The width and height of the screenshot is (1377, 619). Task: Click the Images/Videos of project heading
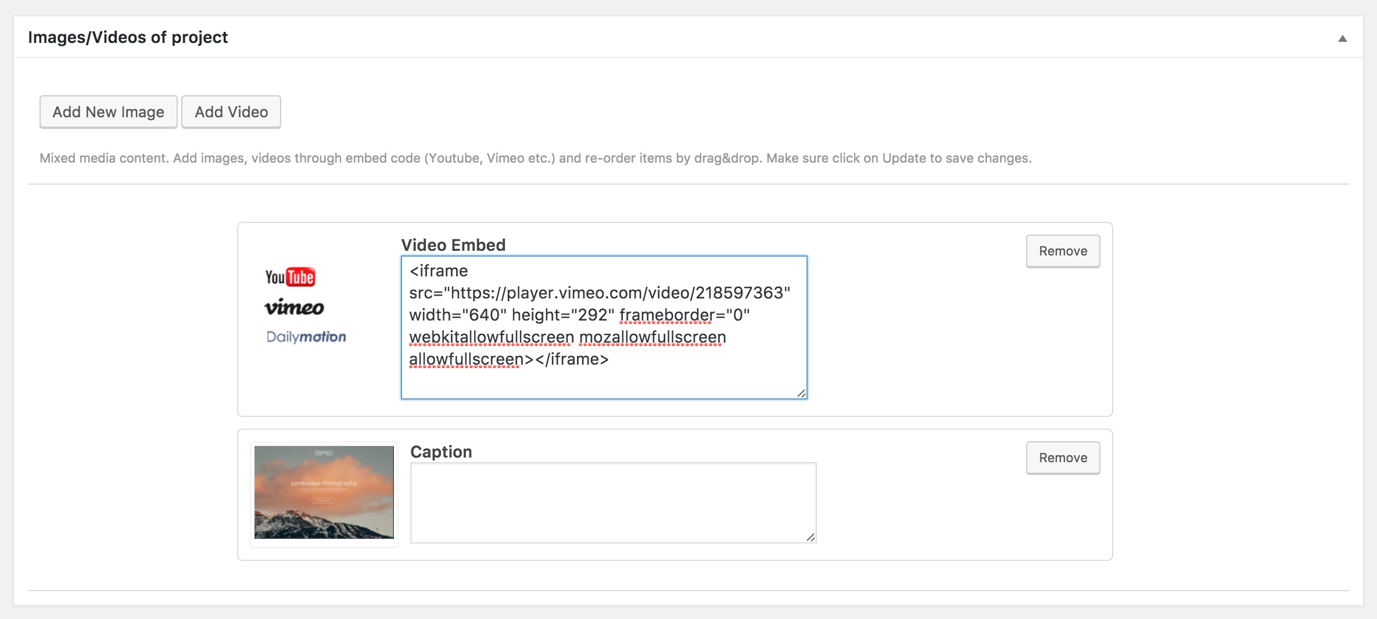point(128,37)
